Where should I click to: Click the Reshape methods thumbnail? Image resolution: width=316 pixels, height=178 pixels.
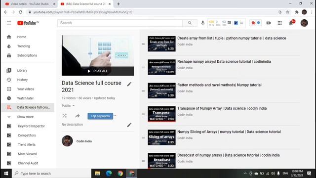[161, 67]
